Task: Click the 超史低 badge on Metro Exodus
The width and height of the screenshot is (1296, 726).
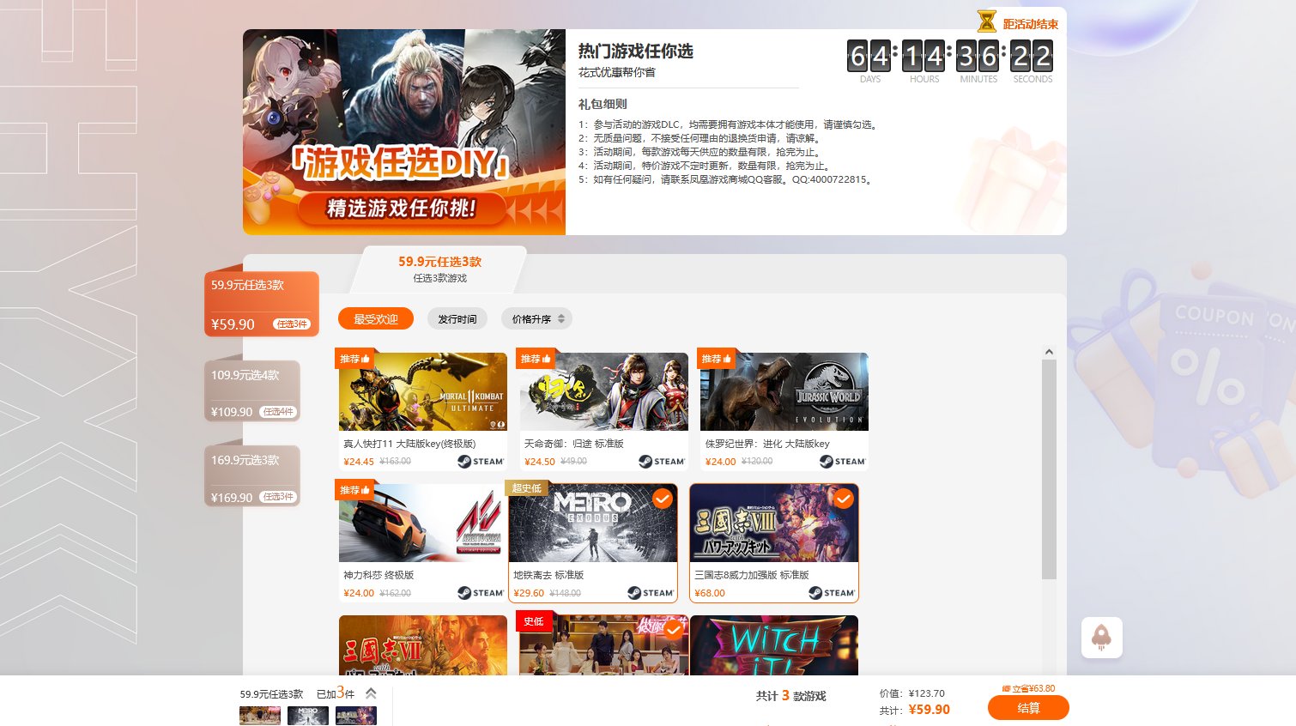Action: click(526, 488)
